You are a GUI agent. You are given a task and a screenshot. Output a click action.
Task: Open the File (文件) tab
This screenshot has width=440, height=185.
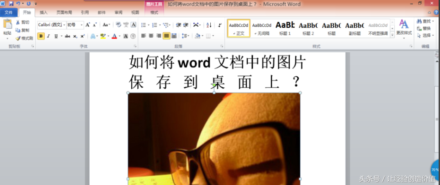tap(9, 12)
